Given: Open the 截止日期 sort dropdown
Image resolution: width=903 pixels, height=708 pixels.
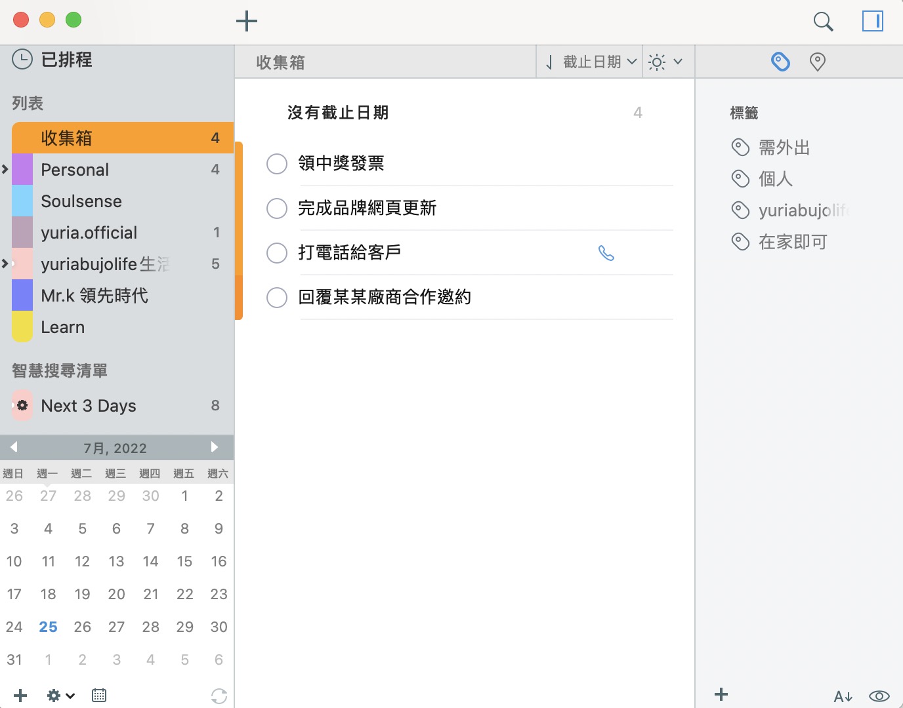Looking at the screenshot, I should [x=590, y=62].
